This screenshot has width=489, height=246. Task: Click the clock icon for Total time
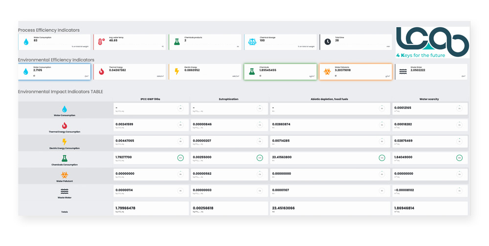[328, 41]
